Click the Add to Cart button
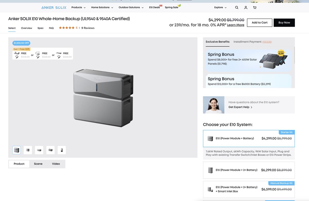This screenshot has height=201, width=309. tap(260, 23)
